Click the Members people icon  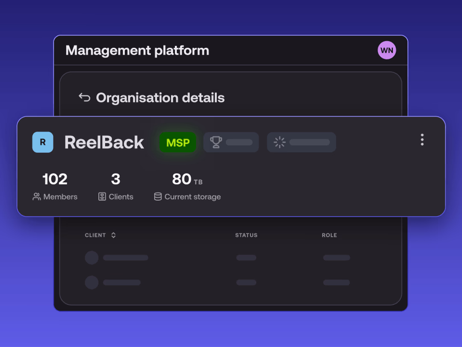(x=36, y=197)
